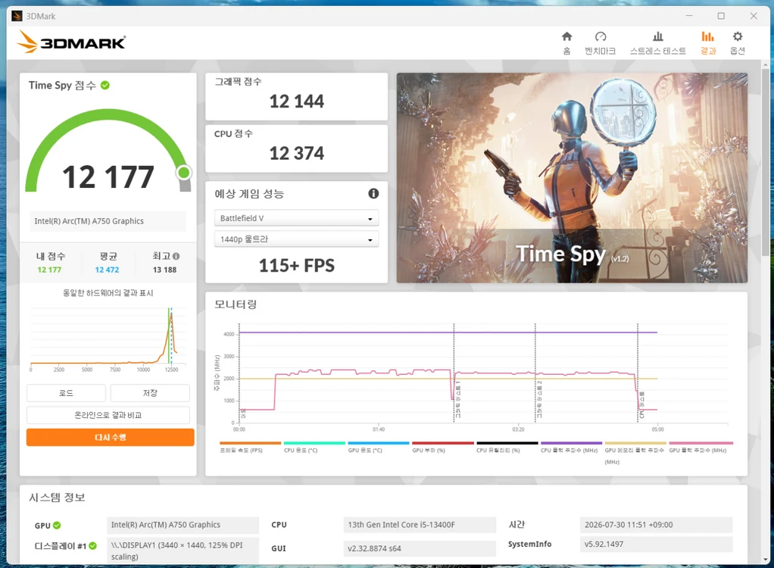Click the score distribution chart
Screen dimensions: 774x568
108,339
